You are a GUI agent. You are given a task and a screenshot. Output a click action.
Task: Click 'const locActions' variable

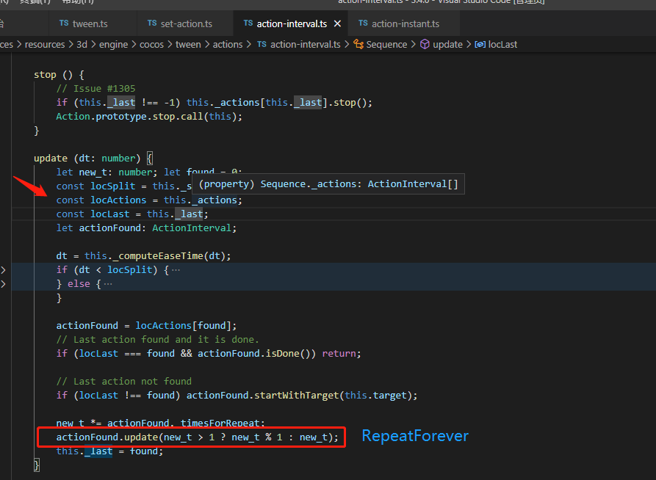tap(118, 200)
